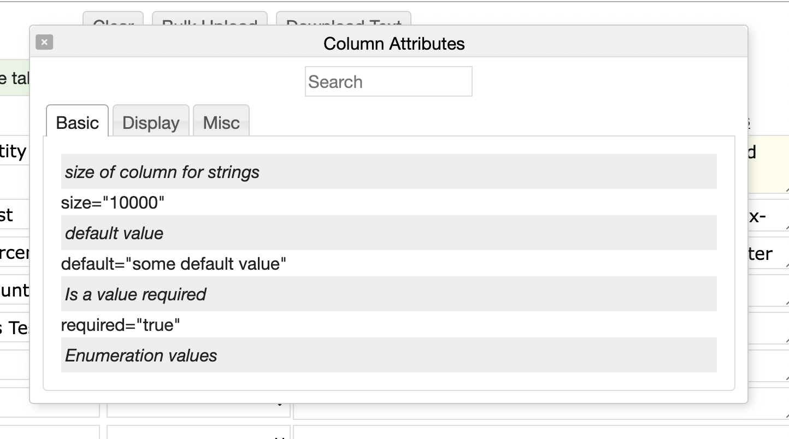Viewport: 789px width, 439px height.
Task: Click the Column Attributes title bar
Action: [x=393, y=44]
